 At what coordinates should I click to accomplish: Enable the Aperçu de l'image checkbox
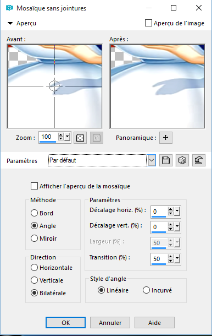coord(148,23)
